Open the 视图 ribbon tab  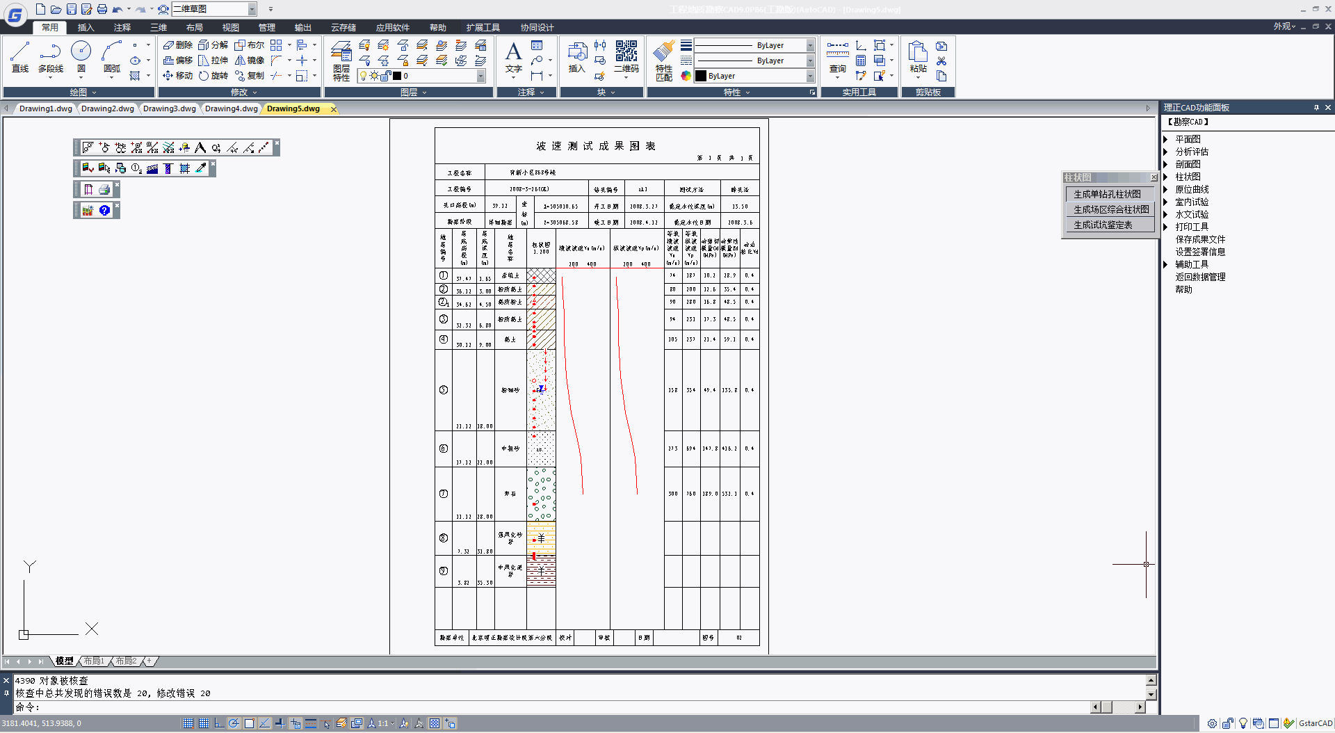pyautogui.click(x=230, y=28)
